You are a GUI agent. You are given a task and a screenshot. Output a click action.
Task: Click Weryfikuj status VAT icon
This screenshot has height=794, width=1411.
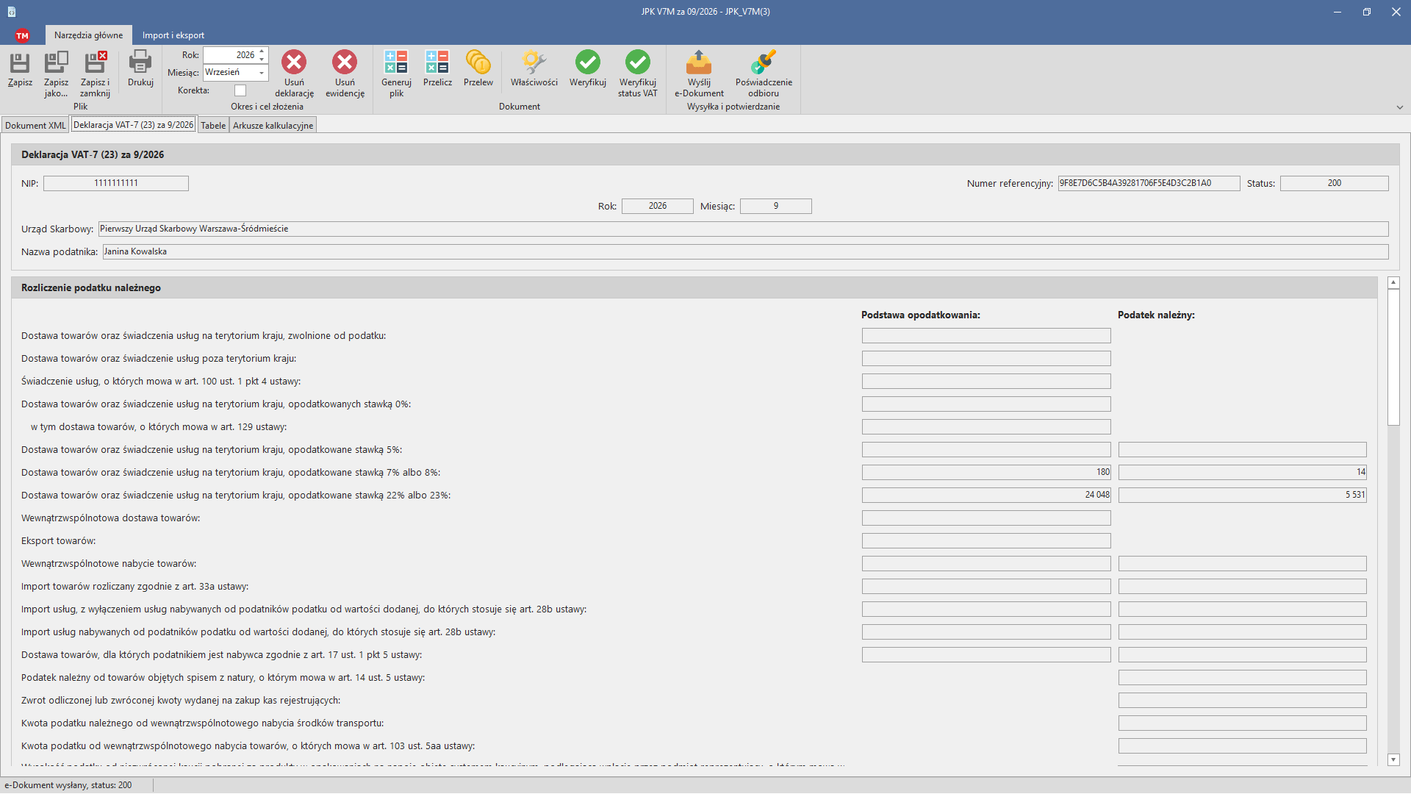coord(637,62)
